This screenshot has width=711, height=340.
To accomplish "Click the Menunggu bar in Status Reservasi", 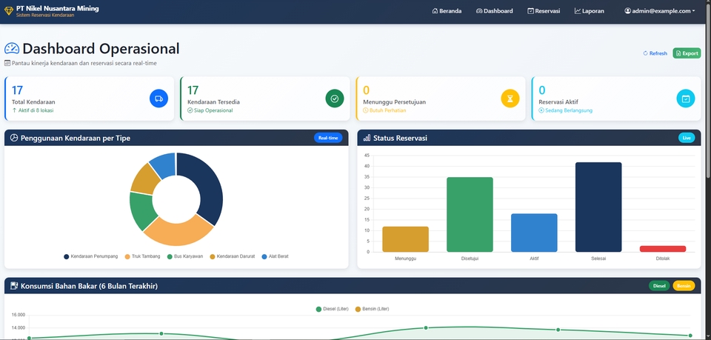I will click(x=405, y=239).
